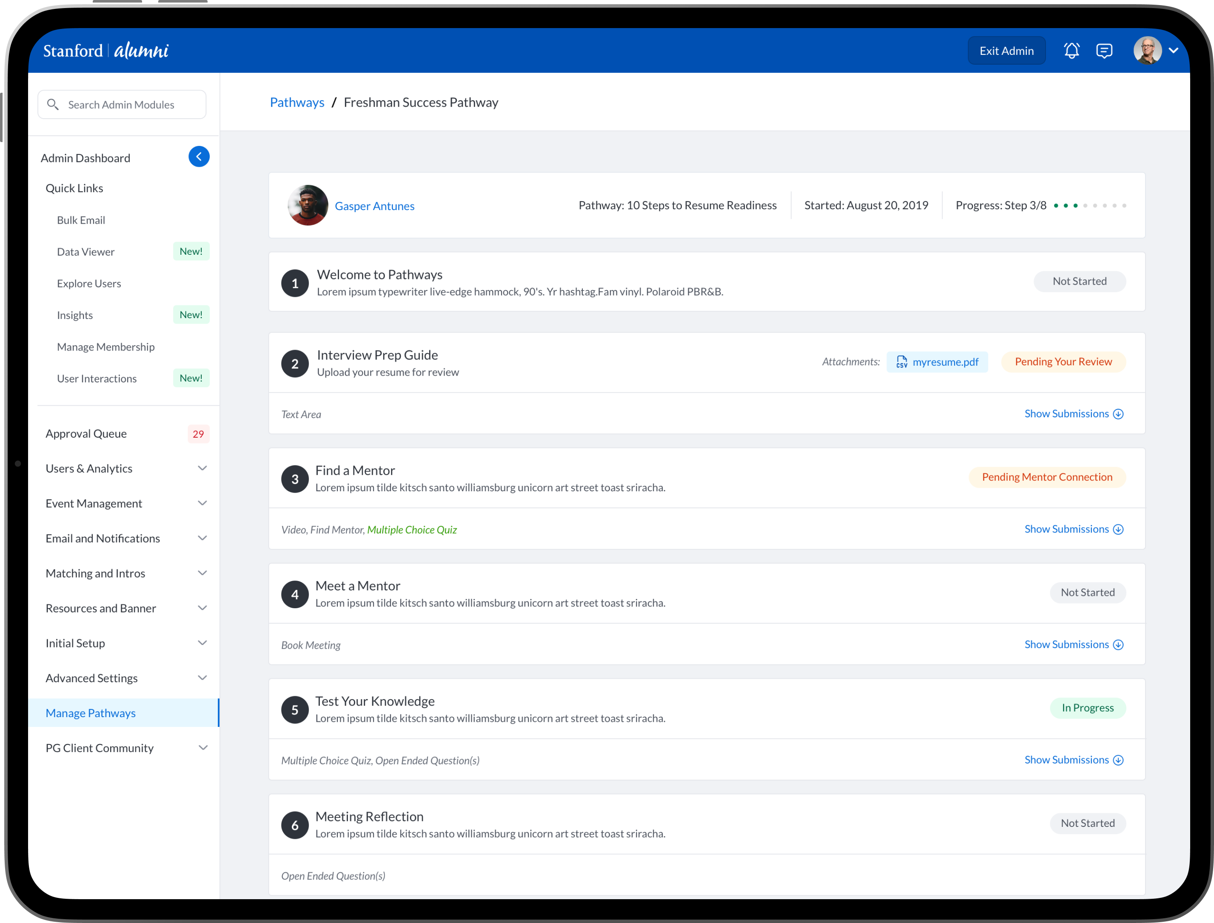Click Test Your Knowledge Show Submissions arrow icon

click(1118, 761)
